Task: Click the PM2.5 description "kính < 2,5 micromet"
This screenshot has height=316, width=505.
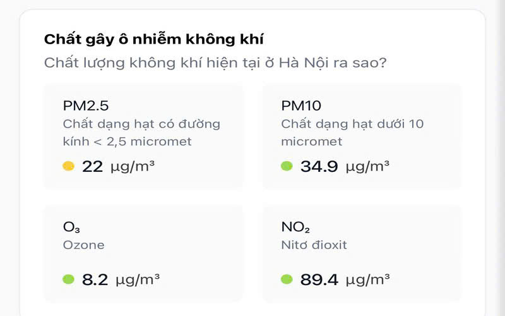Action: (127, 141)
